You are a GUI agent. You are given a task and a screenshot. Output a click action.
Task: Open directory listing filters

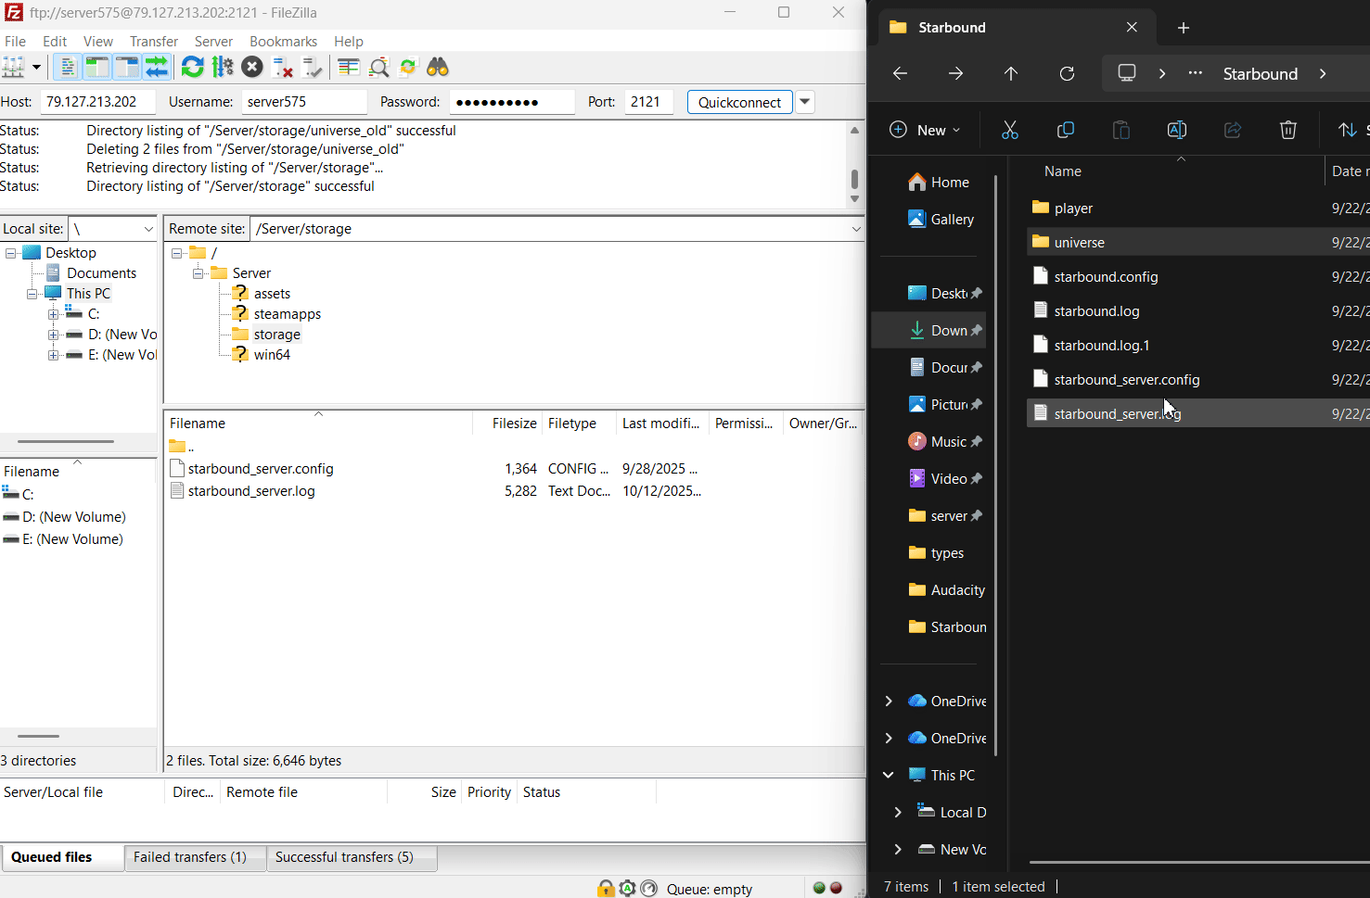tap(349, 67)
